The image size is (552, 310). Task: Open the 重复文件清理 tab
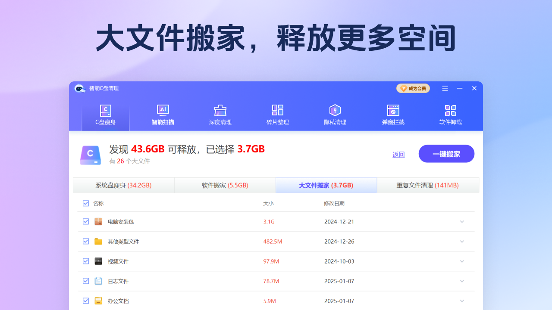428,184
